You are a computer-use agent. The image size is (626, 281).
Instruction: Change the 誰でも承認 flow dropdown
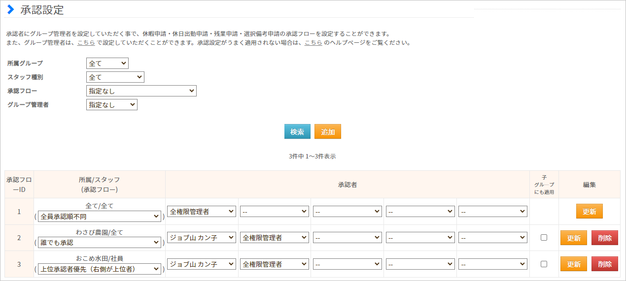[100, 243]
